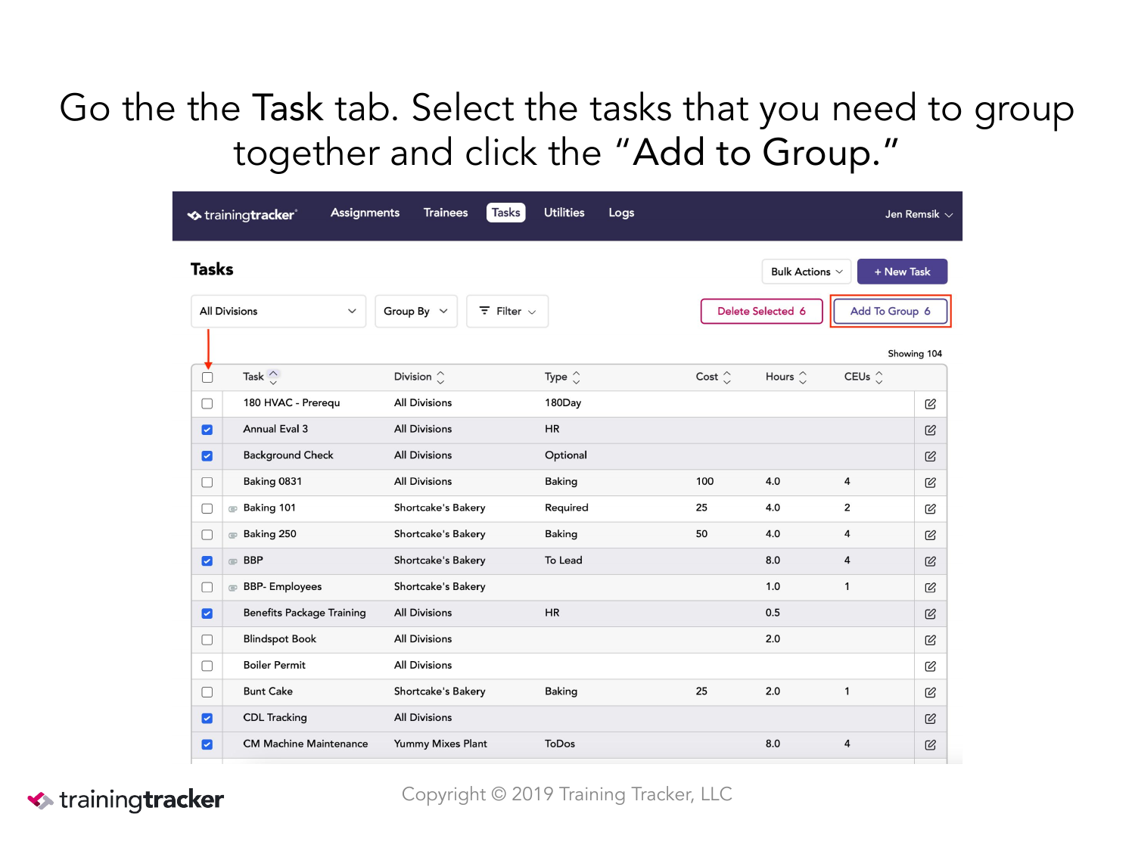The height and width of the screenshot is (851, 1135).
Task: Open the Utilities tab
Action: click(x=564, y=213)
